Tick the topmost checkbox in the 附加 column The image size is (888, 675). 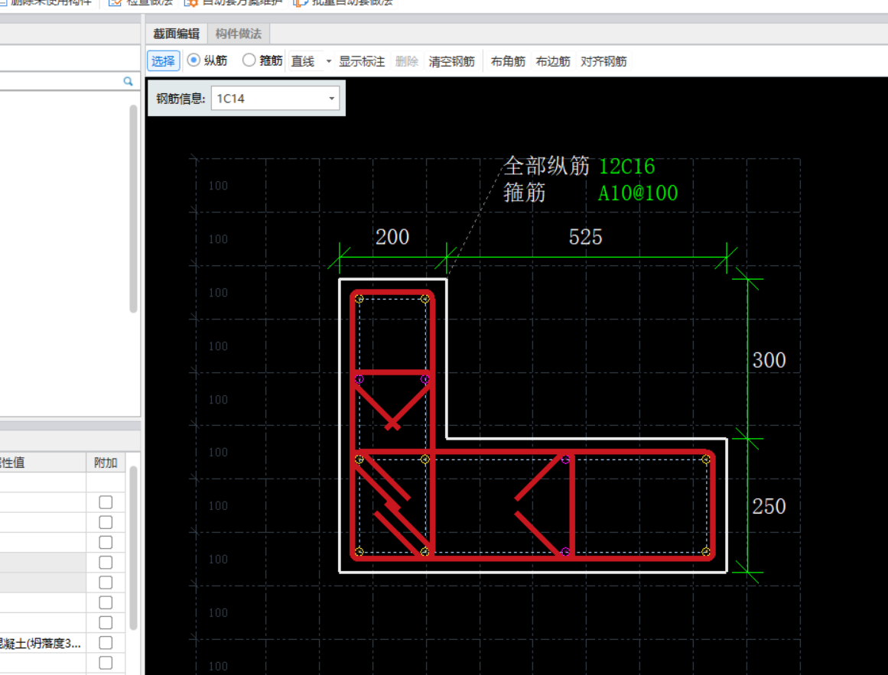tap(106, 502)
